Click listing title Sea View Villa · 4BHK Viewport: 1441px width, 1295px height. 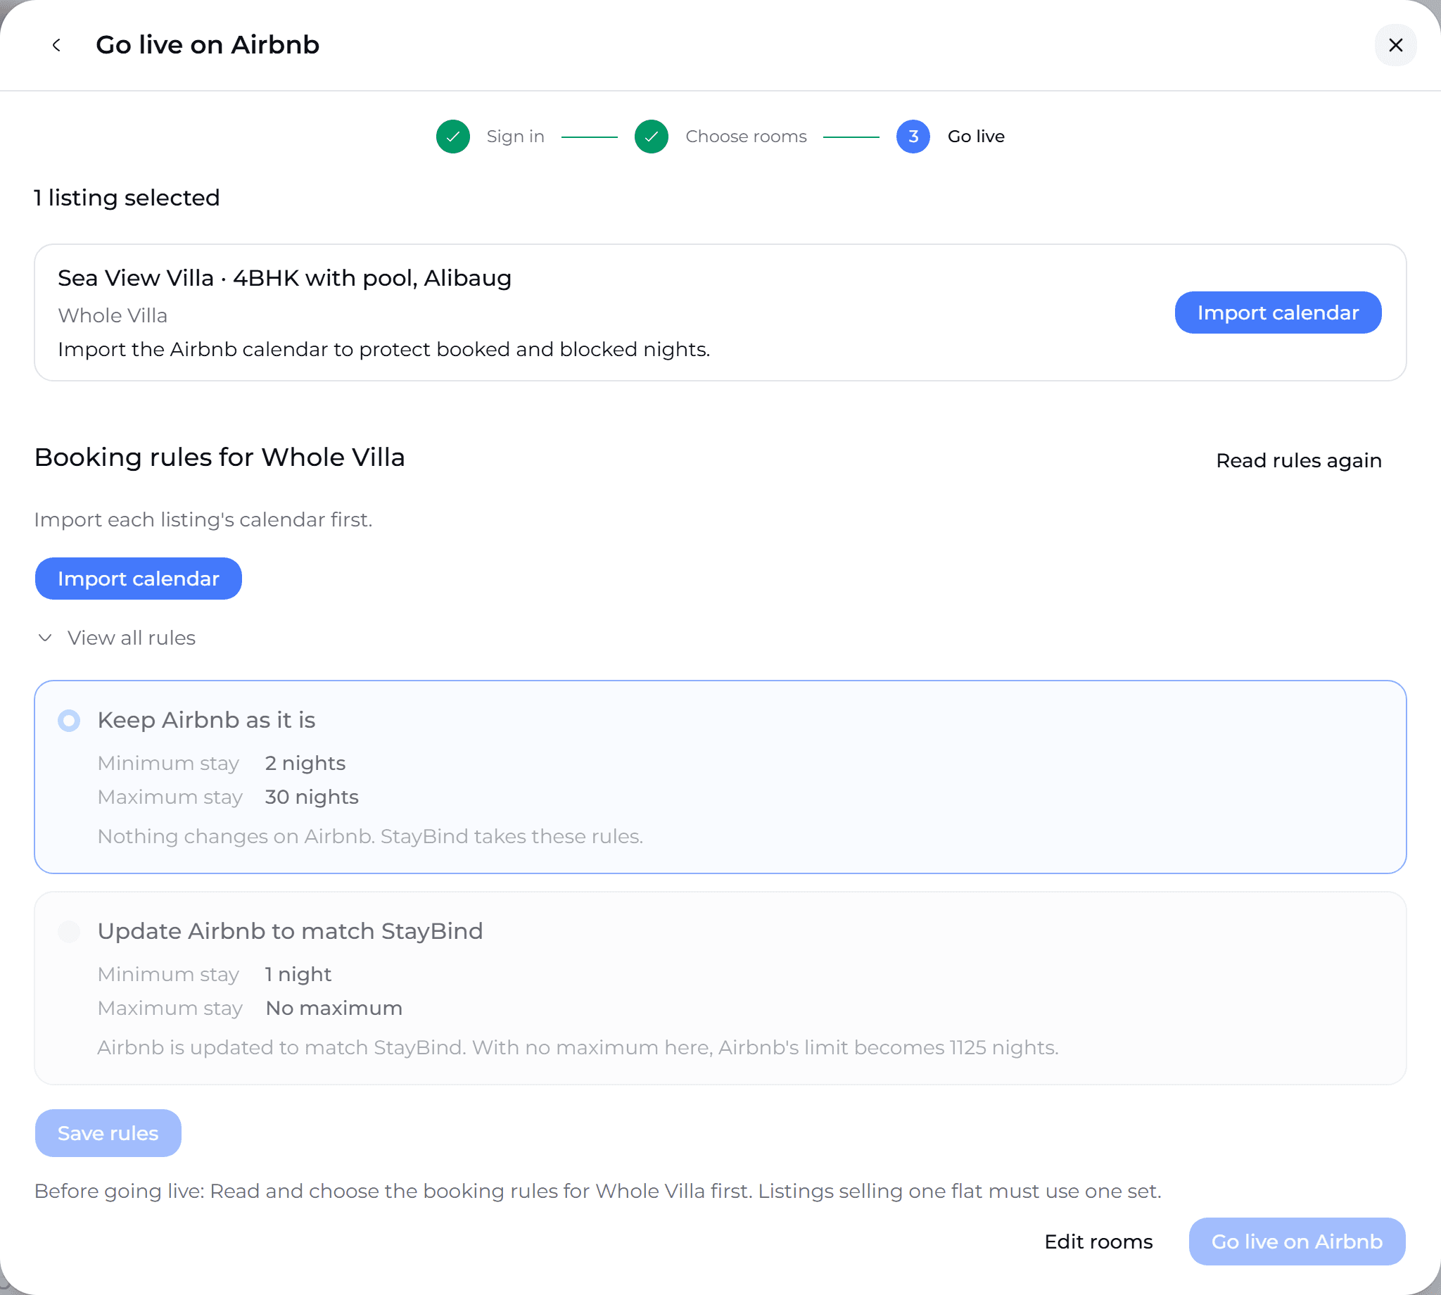[284, 278]
